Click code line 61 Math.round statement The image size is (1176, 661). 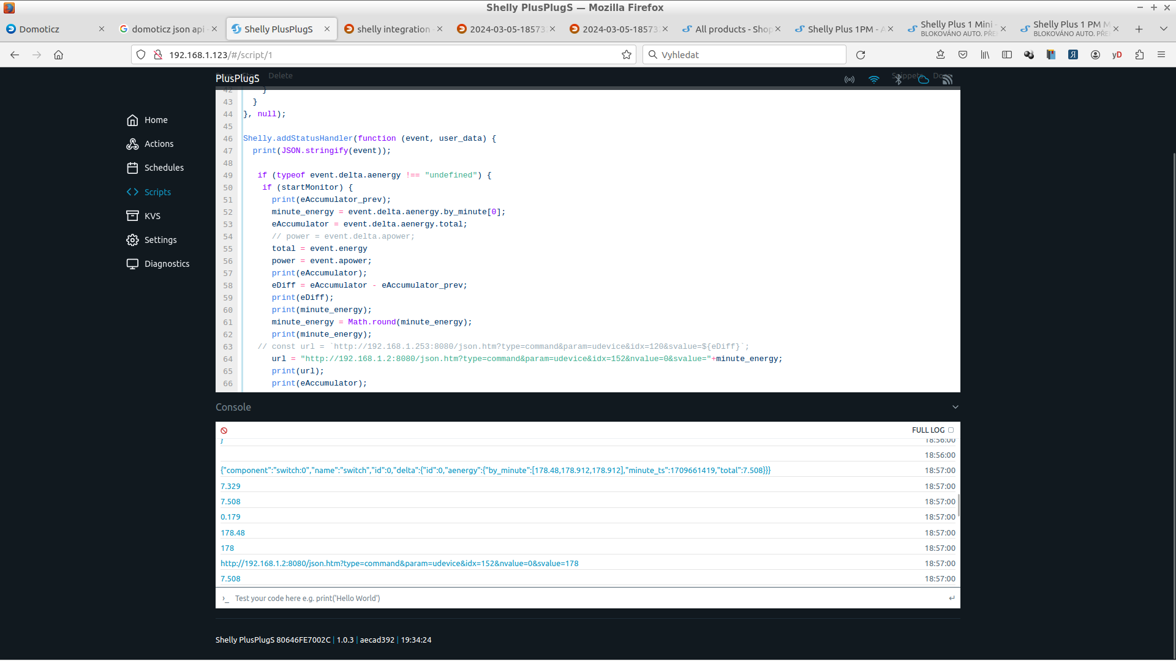pos(372,323)
